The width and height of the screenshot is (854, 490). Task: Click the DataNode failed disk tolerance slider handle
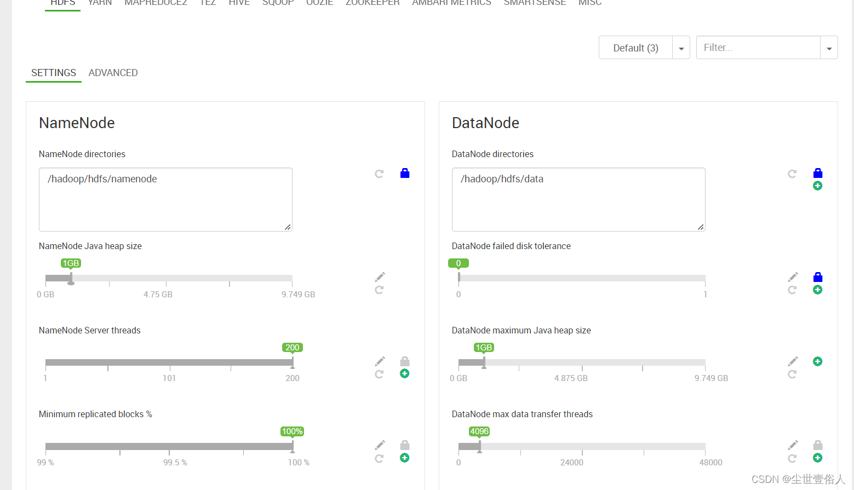pyautogui.click(x=459, y=278)
